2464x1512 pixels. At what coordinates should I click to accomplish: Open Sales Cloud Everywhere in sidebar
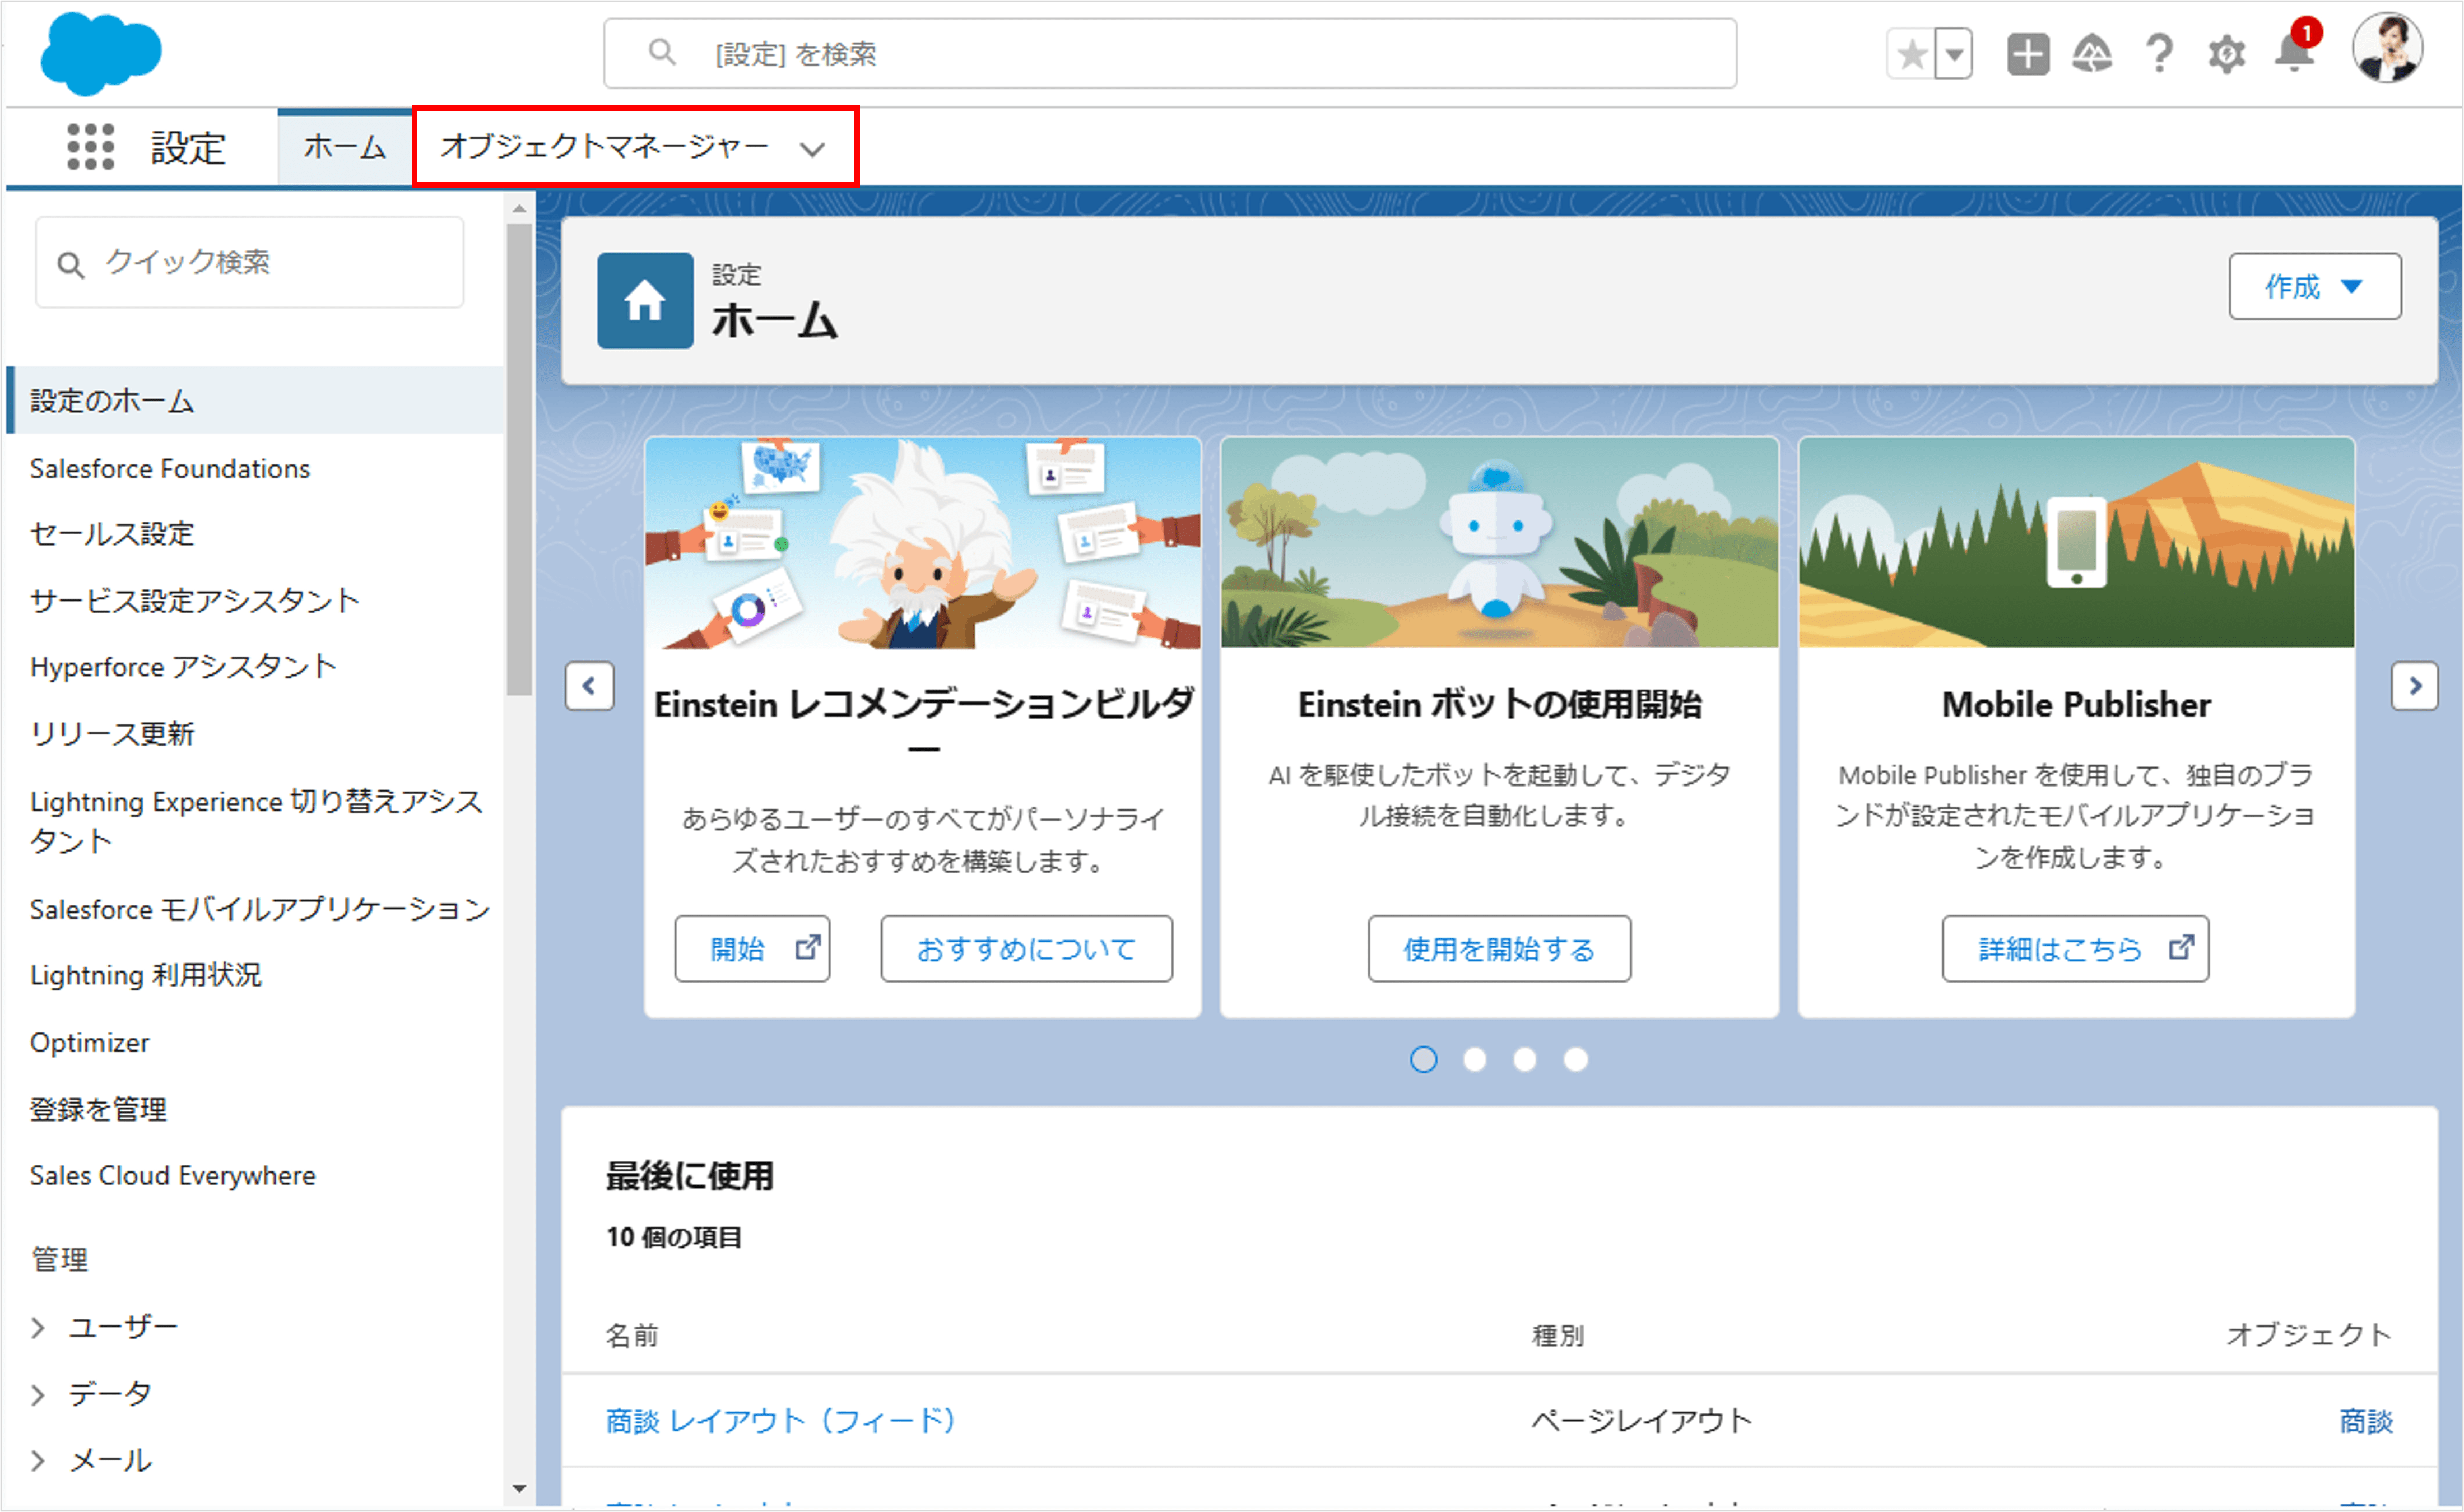173,1176
